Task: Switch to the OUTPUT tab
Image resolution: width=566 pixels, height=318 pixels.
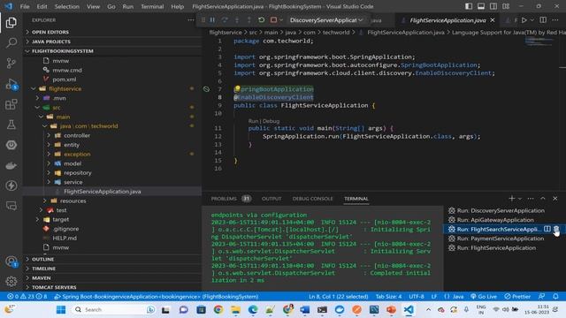Action: 272,199
